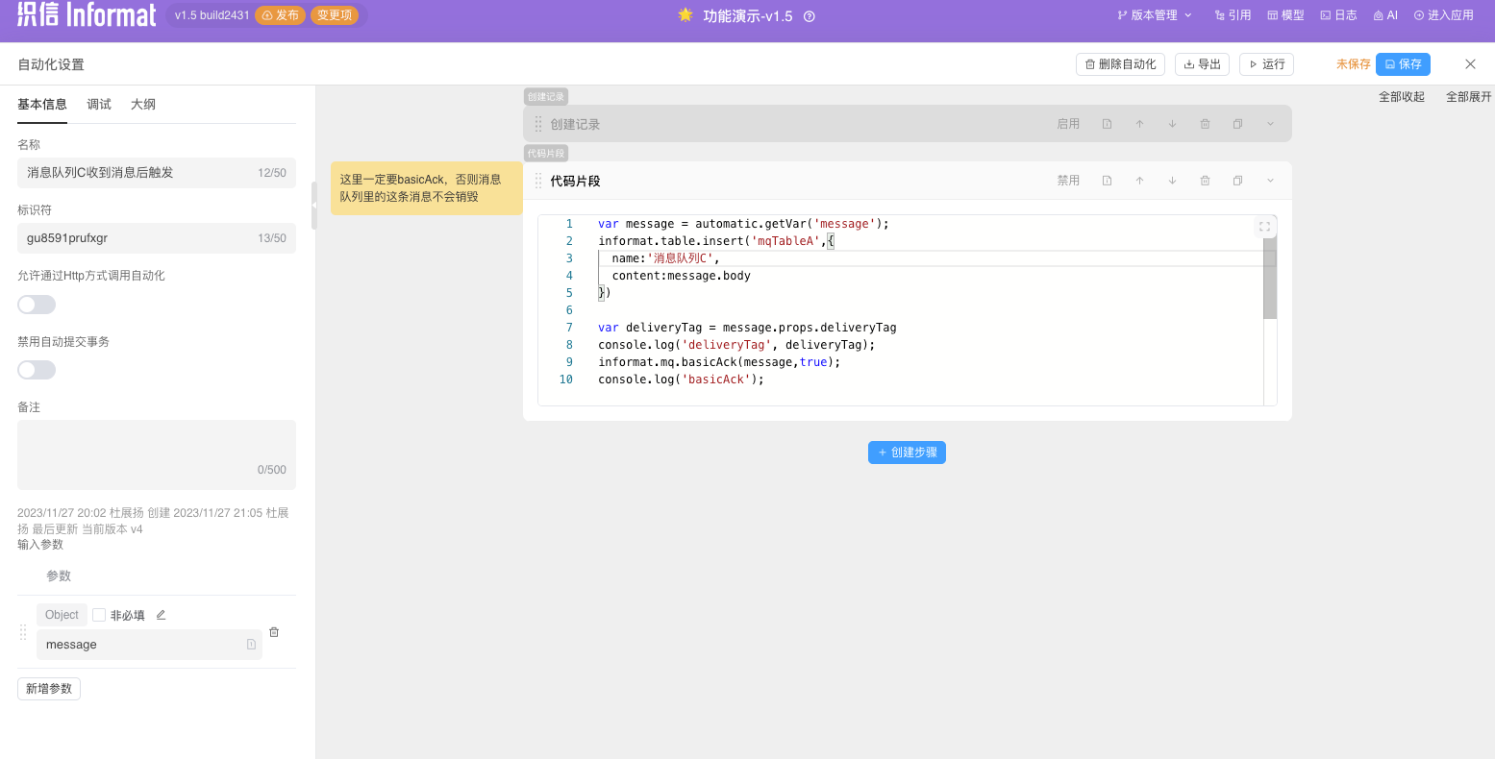1495x759 pixels.
Task: Click 创建步骤 to add a step
Action: pos(907,453)
